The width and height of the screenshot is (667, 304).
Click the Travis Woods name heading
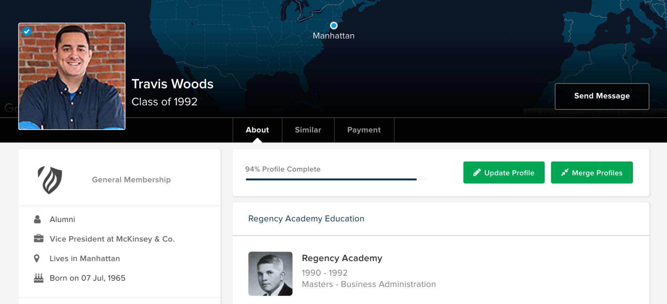[x=173, y=84]
